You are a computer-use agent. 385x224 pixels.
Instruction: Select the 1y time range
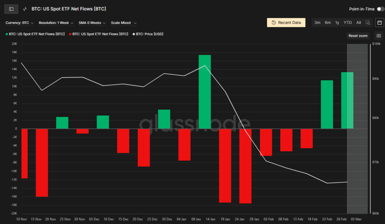pyautogui.click(x=337, y=23)
